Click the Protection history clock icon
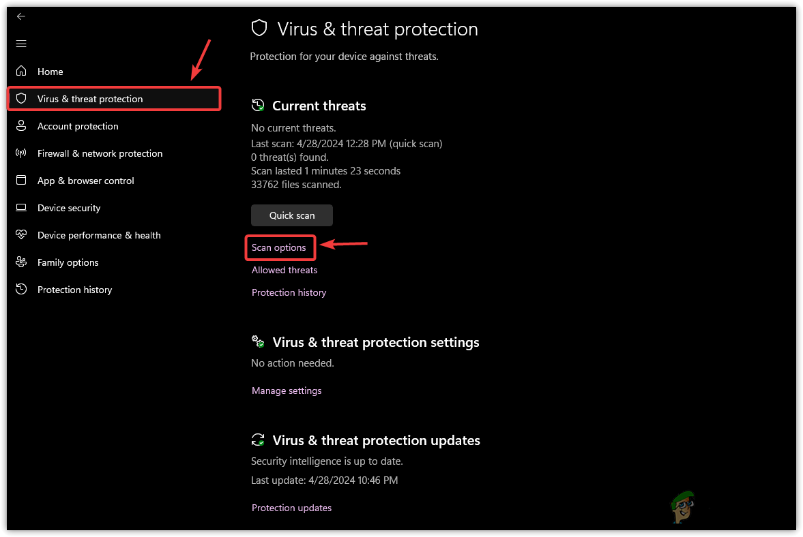The image size is (803, 537). [x=21, y=290]
